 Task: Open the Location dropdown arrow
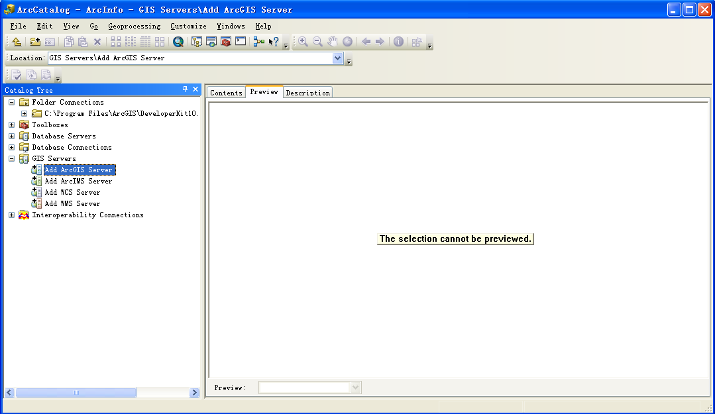pos(337,58)
